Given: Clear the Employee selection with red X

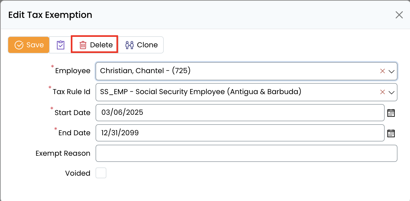Looking at the screenshot, I should tap(382, 71).
